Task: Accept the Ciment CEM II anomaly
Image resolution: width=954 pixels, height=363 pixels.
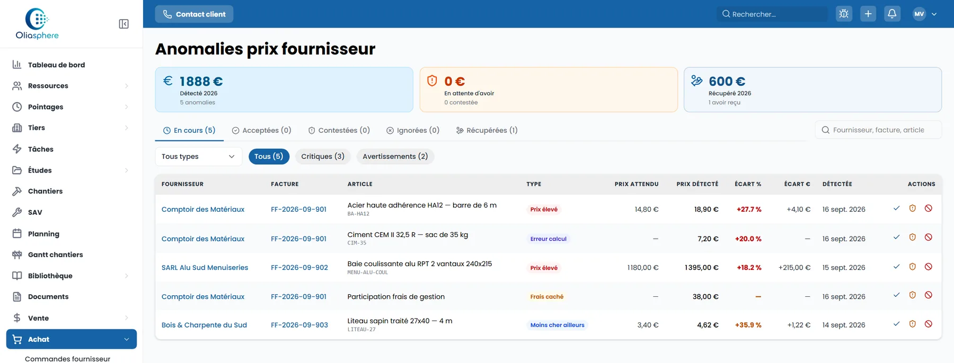Action: [x=896, y=238]
